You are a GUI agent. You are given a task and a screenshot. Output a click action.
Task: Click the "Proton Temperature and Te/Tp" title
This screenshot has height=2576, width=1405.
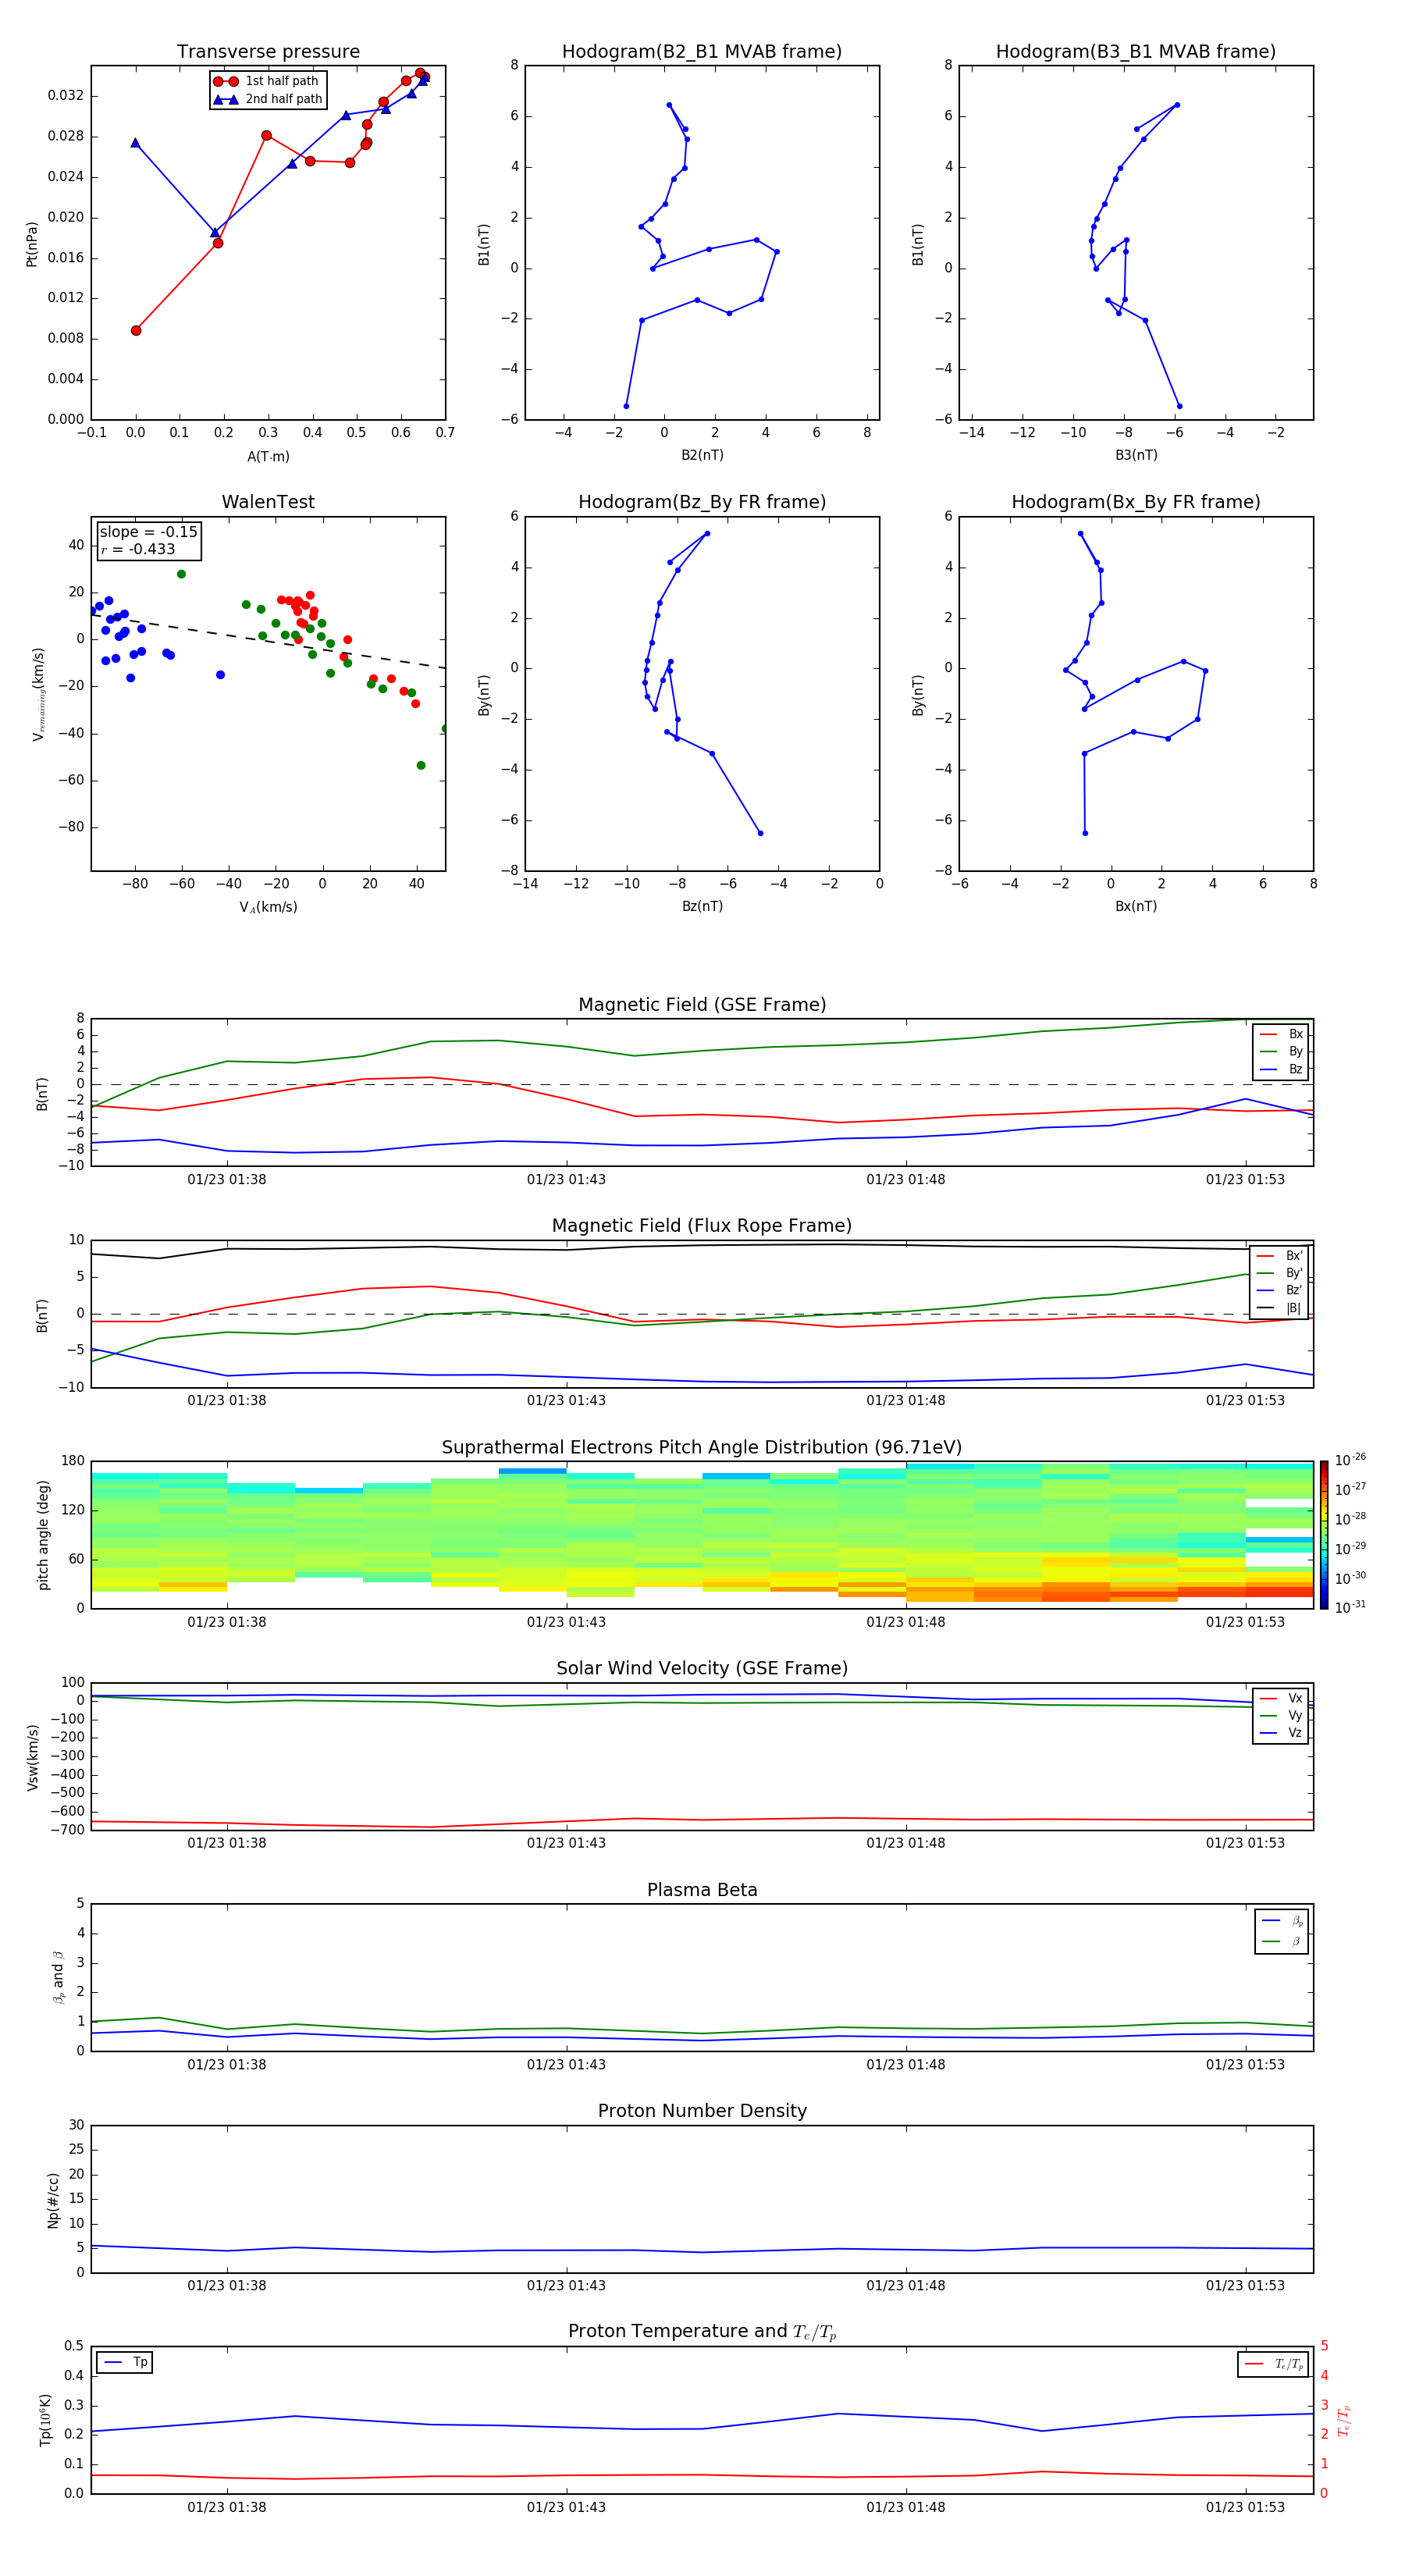coord(702,2331)
